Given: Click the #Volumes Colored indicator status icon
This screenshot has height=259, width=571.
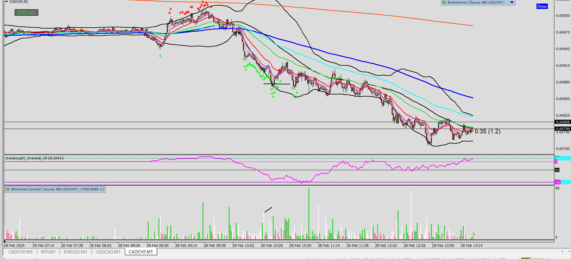Looking at the screenshot, I should click(8, 189).
